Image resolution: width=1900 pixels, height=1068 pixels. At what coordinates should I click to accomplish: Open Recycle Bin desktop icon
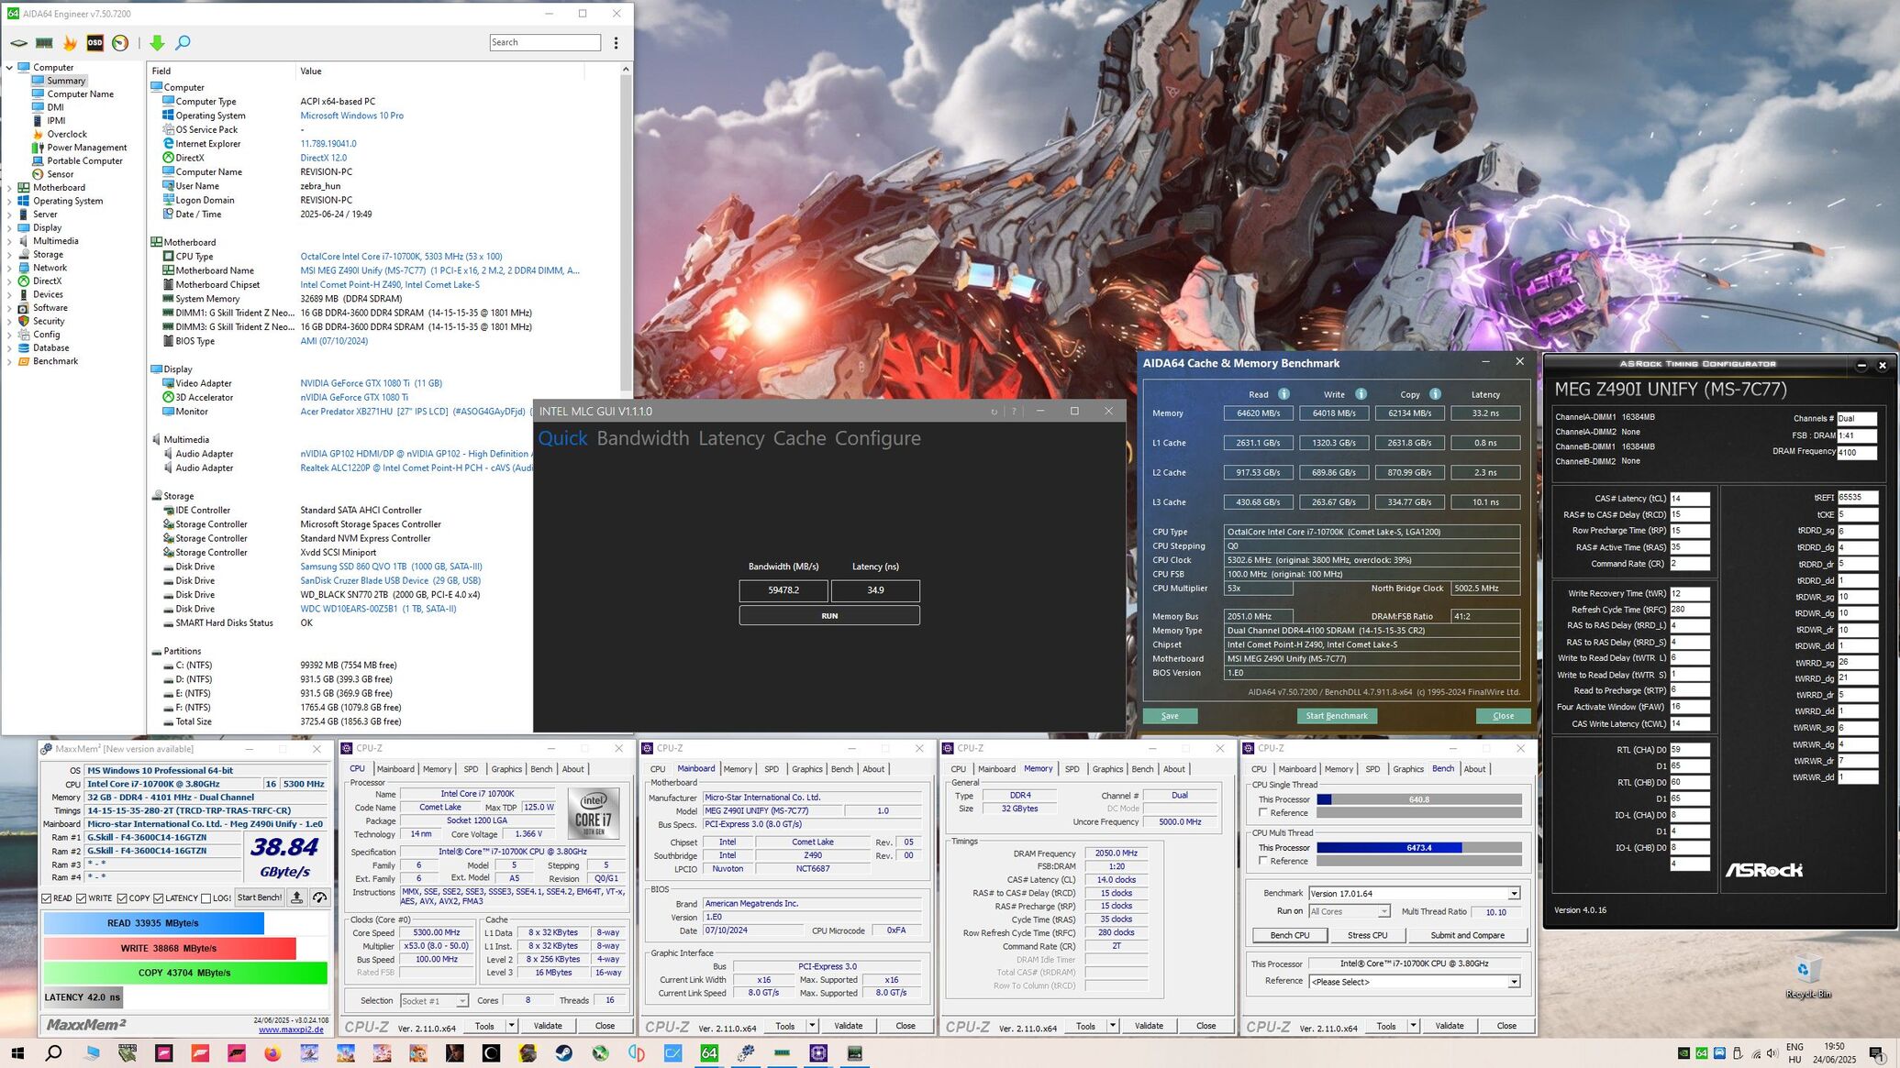point(1807,976)
